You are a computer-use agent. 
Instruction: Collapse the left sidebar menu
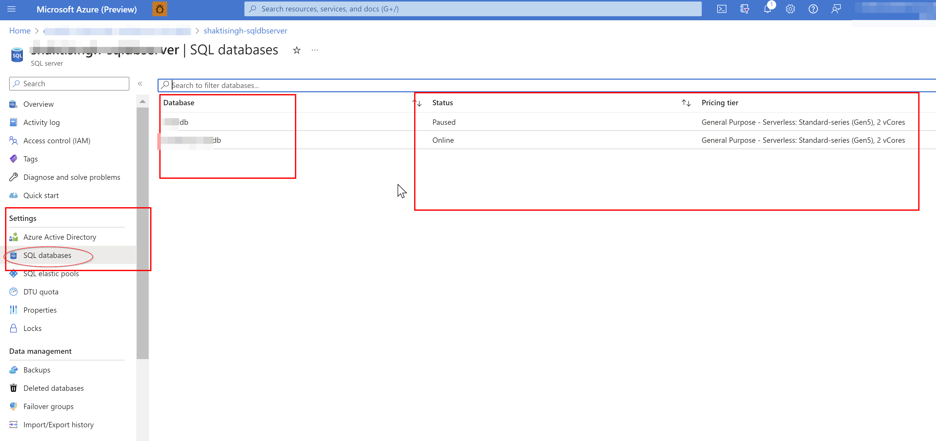140,84
